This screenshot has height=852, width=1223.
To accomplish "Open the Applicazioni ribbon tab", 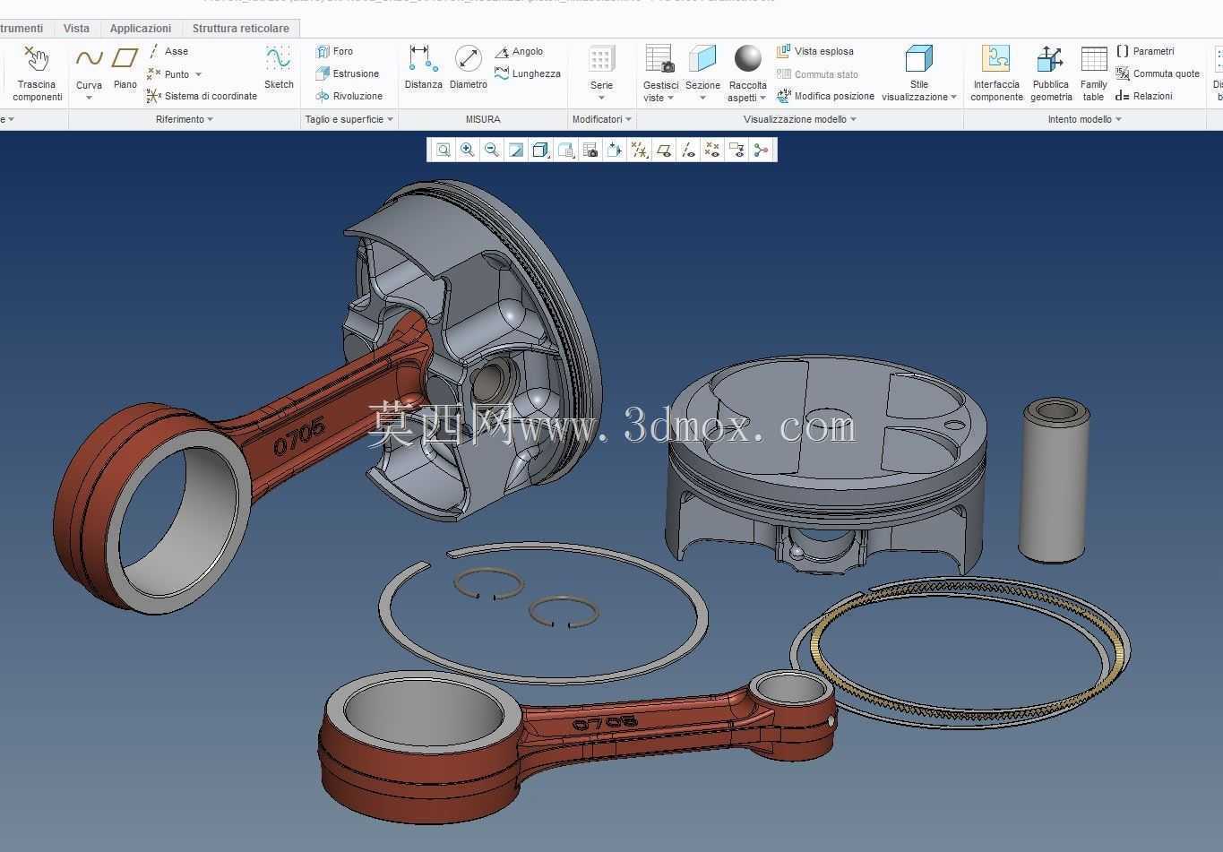I will tap(141, 29).
